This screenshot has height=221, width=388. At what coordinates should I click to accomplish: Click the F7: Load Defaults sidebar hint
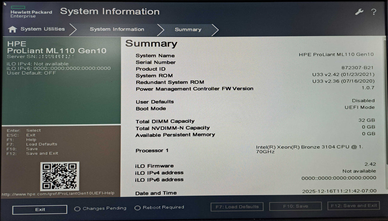(x=32, y=144)
